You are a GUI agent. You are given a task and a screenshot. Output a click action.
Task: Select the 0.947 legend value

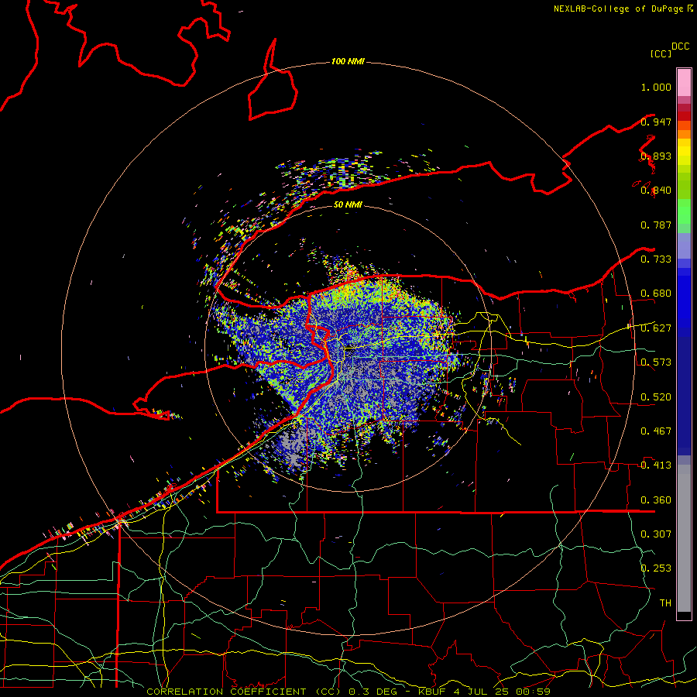(656, 122)
